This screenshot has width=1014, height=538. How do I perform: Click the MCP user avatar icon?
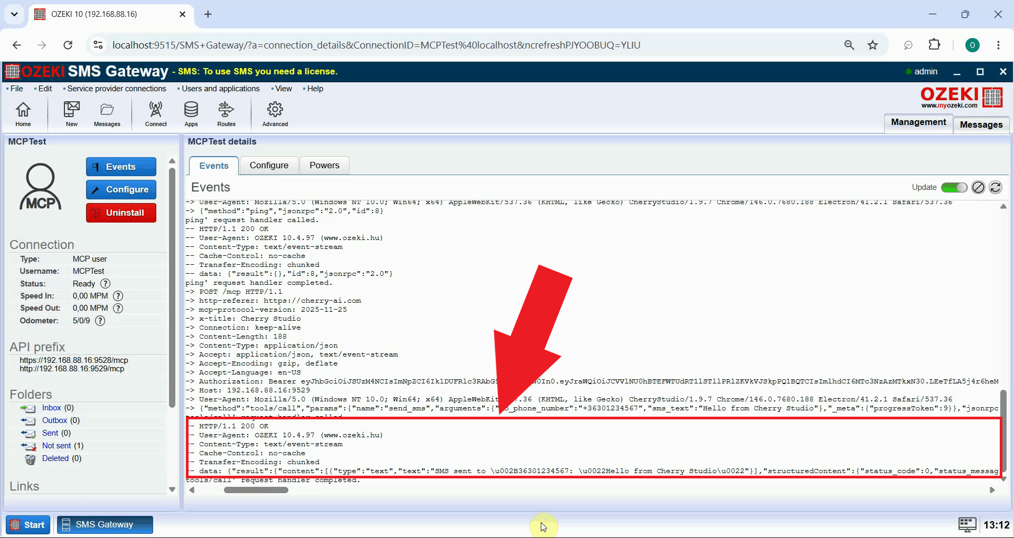pyautogui.click(x=41, y=187)
